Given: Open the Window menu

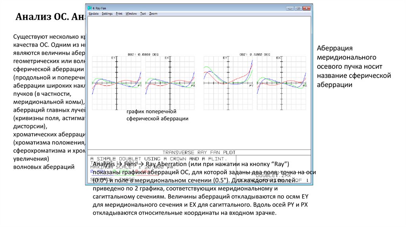Looking at the screenshot, I should point(131,14).
